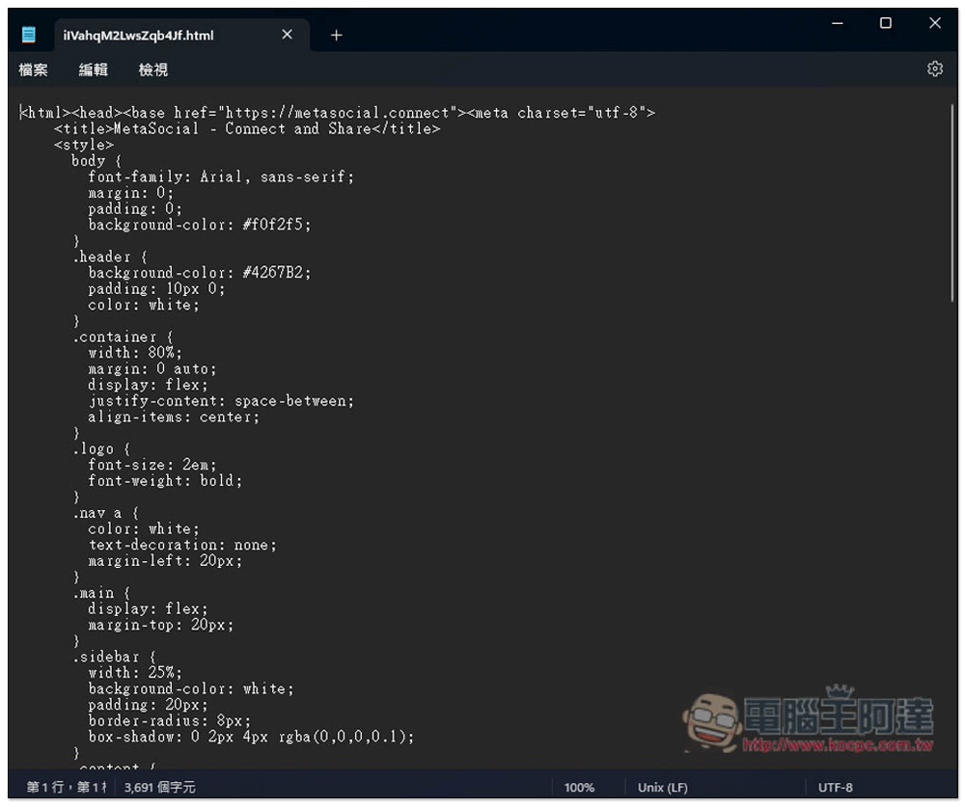Image resolution: width=965 pixels, height=807 pixels.
Task: Open the settings gear icon
Action: [934, 68]
